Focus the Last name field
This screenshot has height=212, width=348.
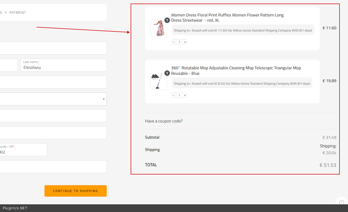[x=63, y=67]
